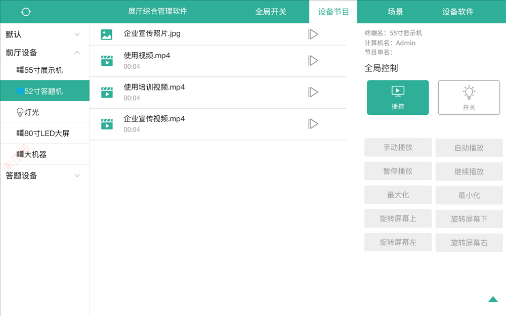Screen dimensions: 506x316
Task: Click the green scroll-to-top triangle
Action: [x=493, y=299]
